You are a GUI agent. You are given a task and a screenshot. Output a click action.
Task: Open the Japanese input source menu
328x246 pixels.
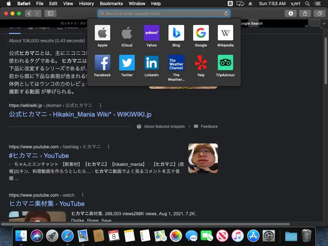[x=230, y=4]
